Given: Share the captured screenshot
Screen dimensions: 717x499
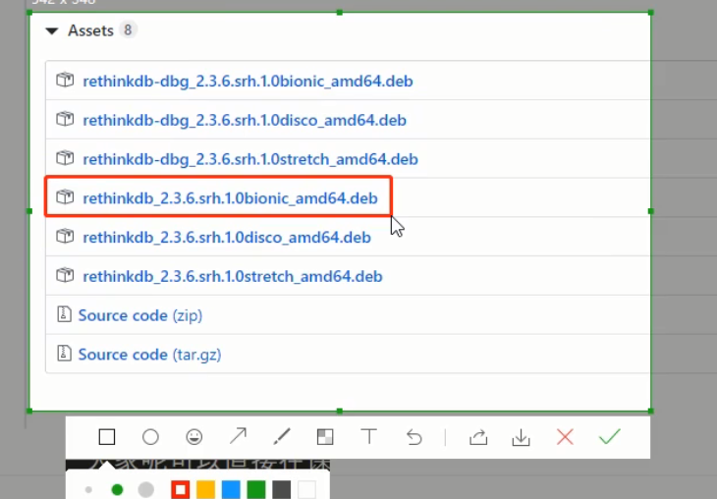Looking at the screenshot, I should coord(478,437).
